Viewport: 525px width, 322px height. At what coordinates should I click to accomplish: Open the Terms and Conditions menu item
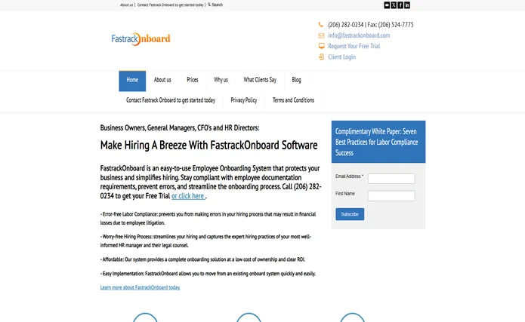(x=293, y=100)
